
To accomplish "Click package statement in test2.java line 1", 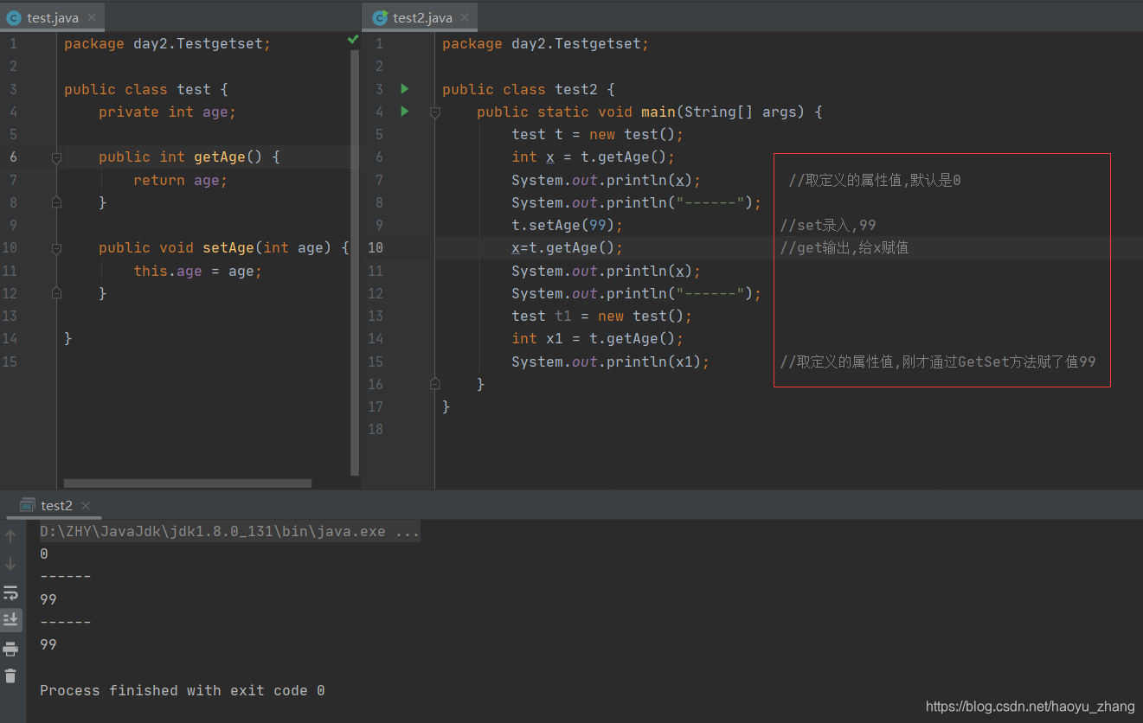I will pyautogui.click(x=545, y=43).
